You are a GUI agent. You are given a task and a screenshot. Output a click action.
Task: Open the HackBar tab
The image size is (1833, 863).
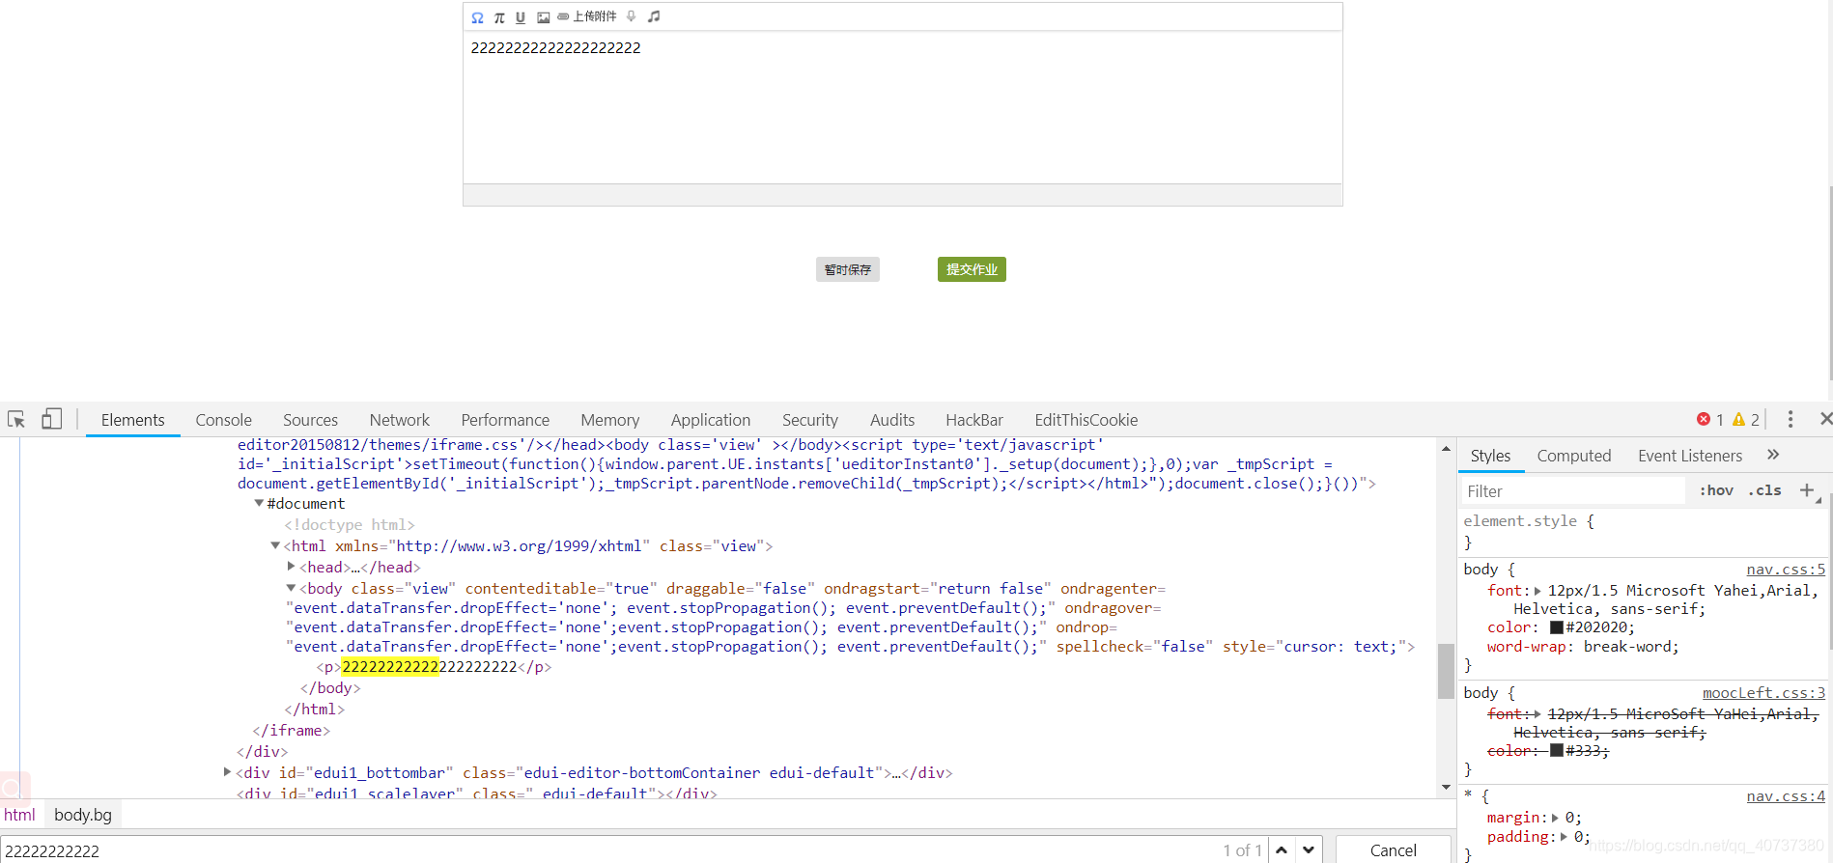click(x=974, y=420)
